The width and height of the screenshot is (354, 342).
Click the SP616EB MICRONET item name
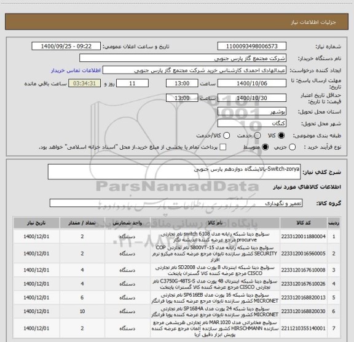point(215,298)
